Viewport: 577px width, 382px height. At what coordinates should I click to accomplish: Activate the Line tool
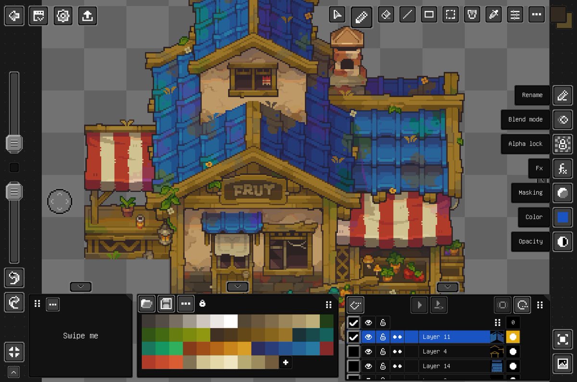tap(408, 15)
